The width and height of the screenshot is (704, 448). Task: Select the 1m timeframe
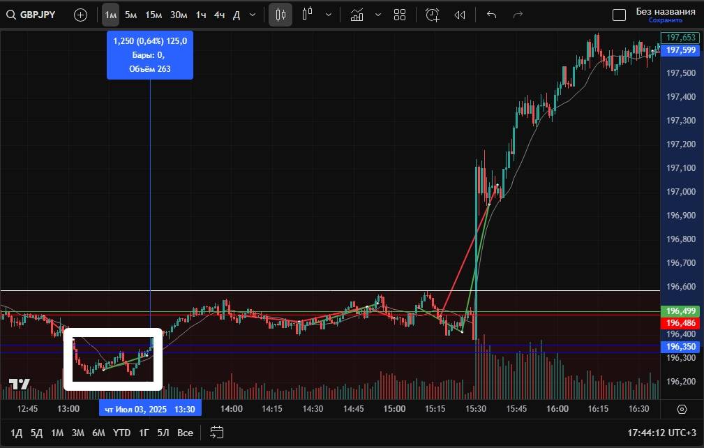(x=110, y=15)
